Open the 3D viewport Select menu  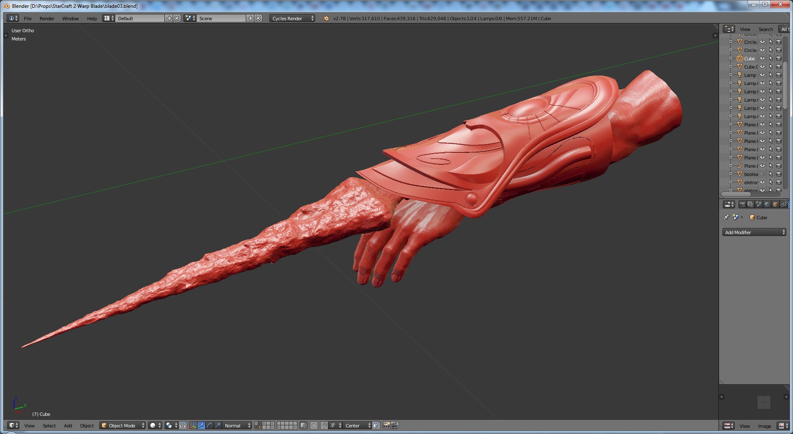coord(49,425)
